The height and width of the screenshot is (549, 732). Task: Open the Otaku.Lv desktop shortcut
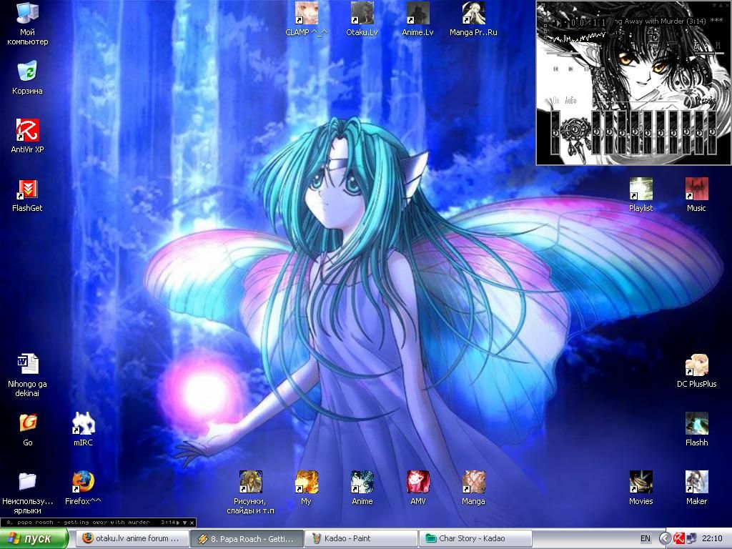tap(362, 19)
